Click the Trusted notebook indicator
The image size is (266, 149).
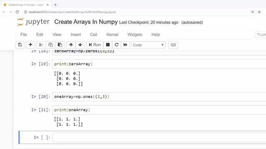261,34
